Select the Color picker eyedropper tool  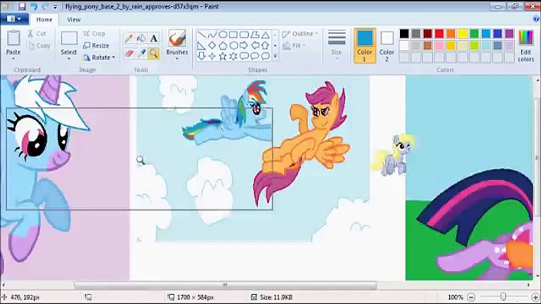[x=142, y=53]
